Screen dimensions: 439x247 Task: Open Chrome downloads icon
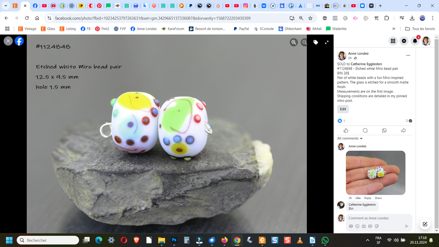(x=412, y=18)
